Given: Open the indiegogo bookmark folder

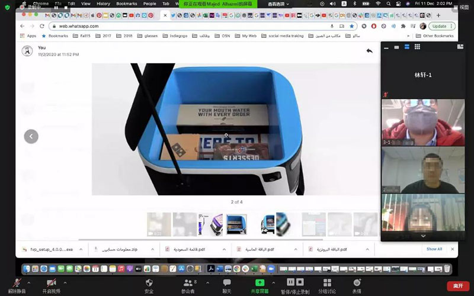Looking at the screenshot, I should point(175,36).
